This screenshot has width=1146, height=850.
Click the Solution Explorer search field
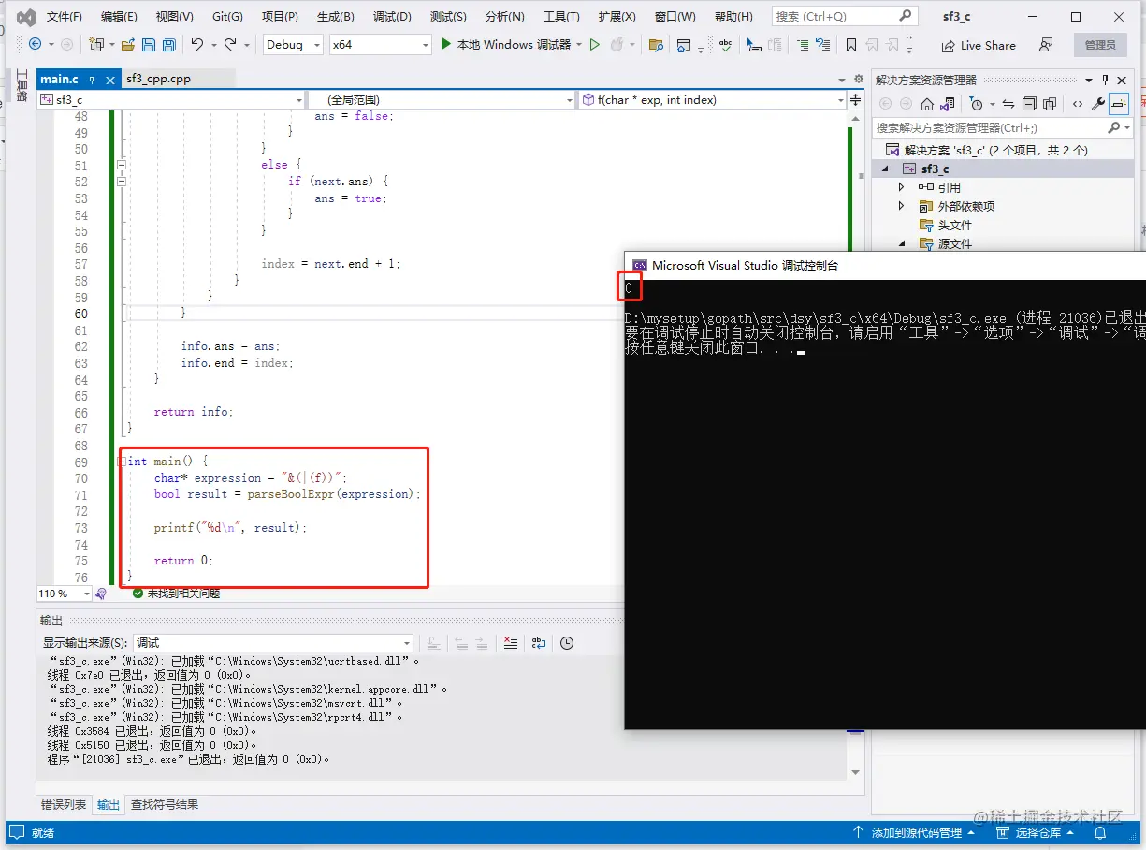click(x=1002, y=127)
